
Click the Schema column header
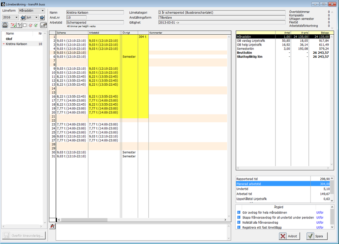coord(72,33)
